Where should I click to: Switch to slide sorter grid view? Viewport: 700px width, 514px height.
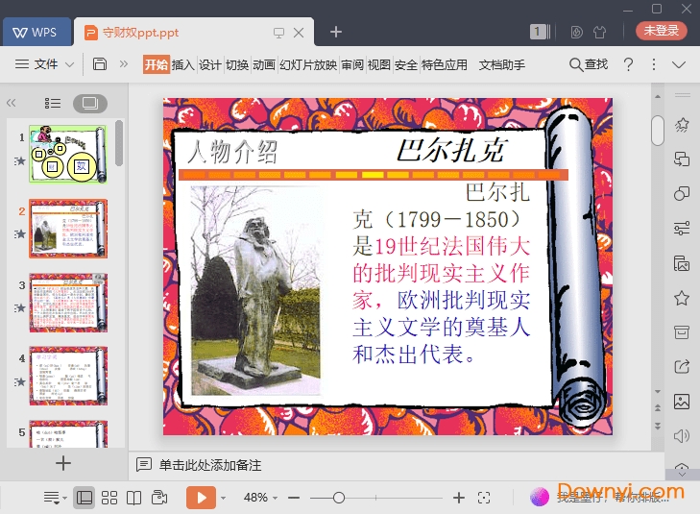tap(109, 498)
